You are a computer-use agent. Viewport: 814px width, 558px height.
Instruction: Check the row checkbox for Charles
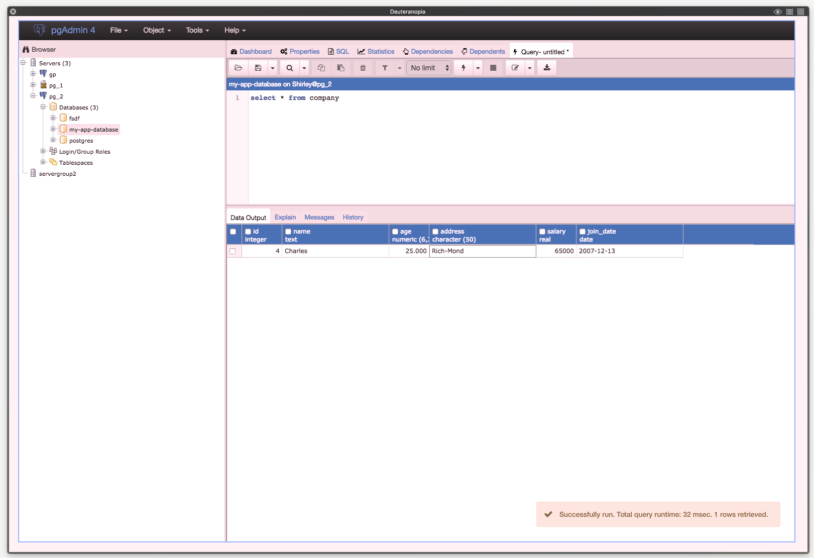(x=232, y=251)
